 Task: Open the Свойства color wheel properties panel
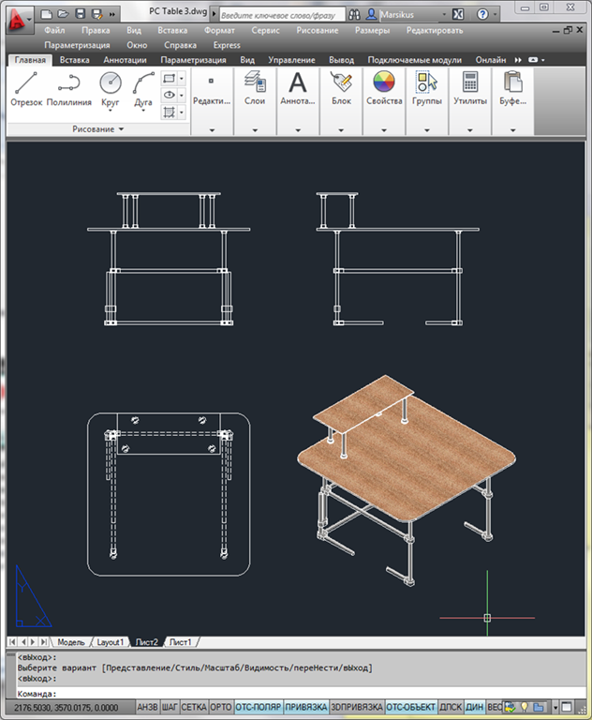(x=384, y=101)
